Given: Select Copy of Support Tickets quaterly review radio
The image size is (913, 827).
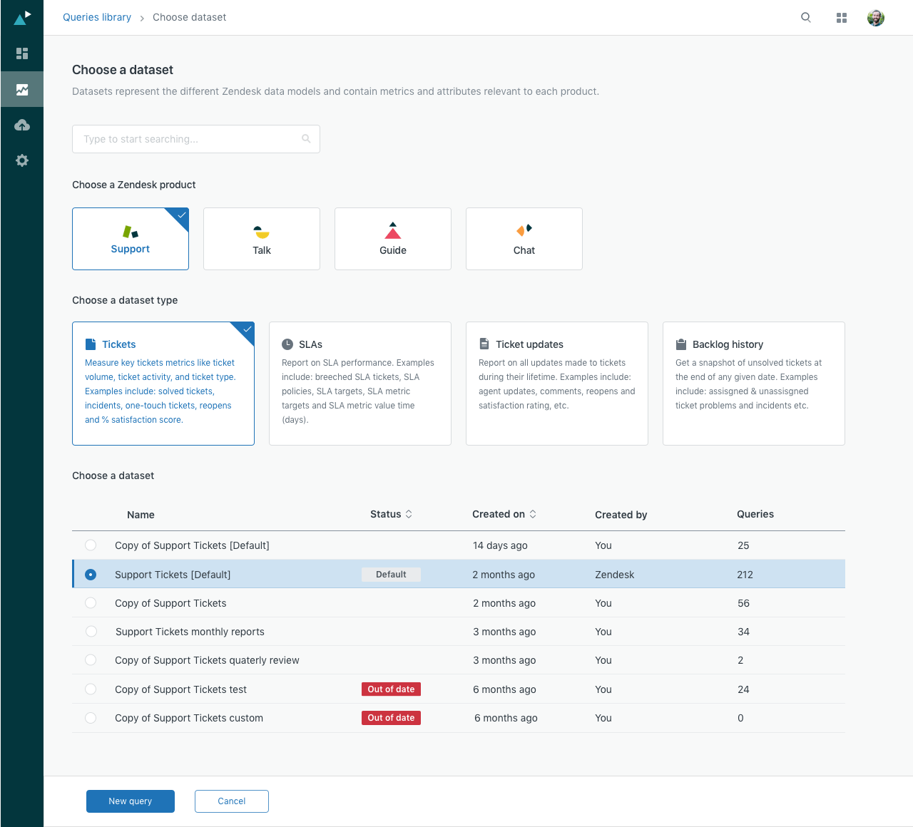Looking at the screenshot, I should click(x=91, y=660).
